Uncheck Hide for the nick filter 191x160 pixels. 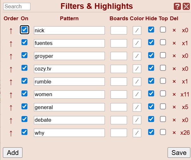tap(151, 30)
